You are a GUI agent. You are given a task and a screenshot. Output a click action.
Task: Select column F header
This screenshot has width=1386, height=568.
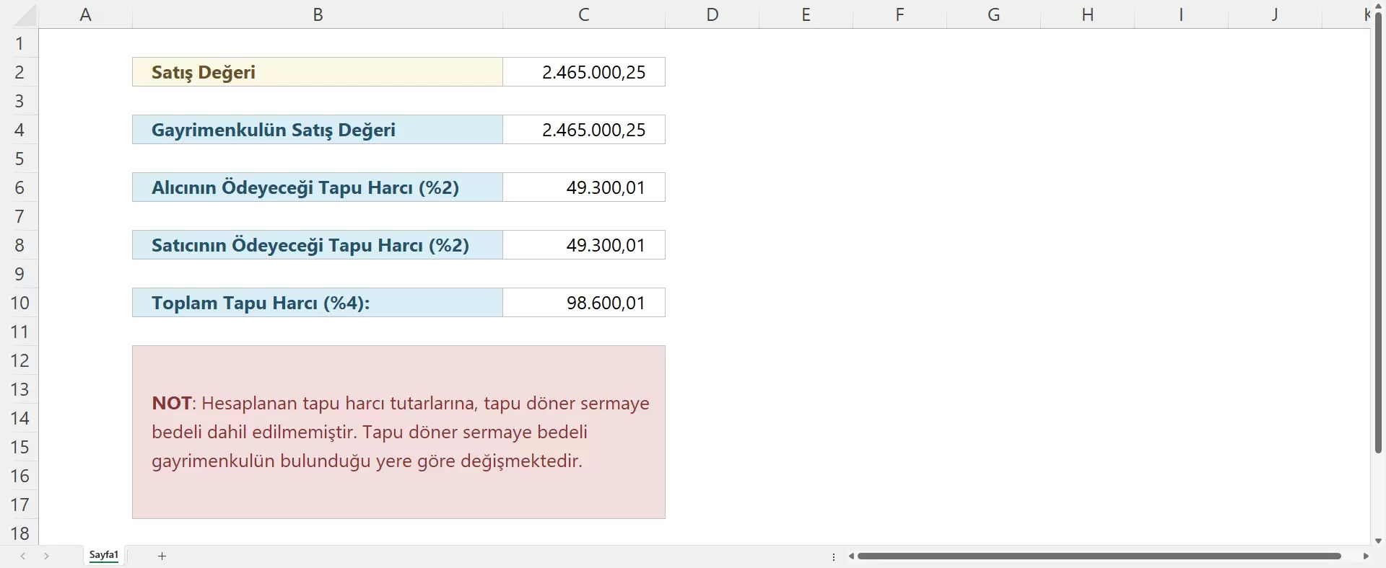tap(899, 14)
